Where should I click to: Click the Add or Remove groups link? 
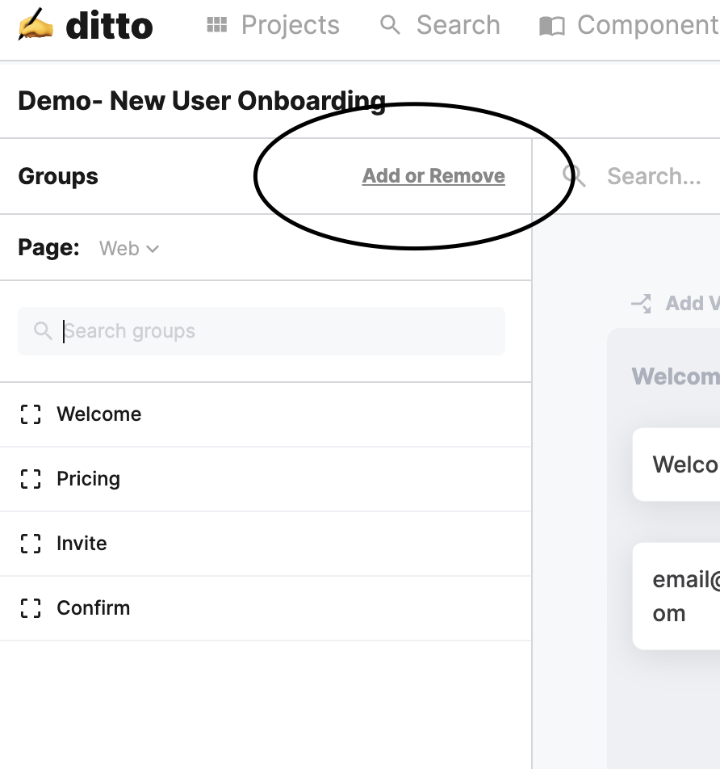click(x=433, y=175)
